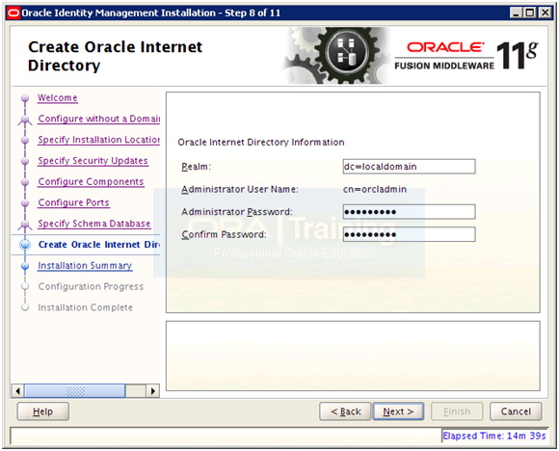Click the Configure without a Domain marker
This screenshot has width=559, height=451.
[25, 119]
